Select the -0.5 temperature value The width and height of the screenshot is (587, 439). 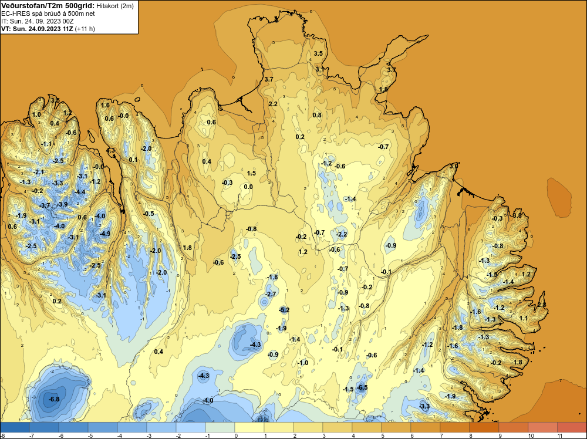[x=149, y=214]
